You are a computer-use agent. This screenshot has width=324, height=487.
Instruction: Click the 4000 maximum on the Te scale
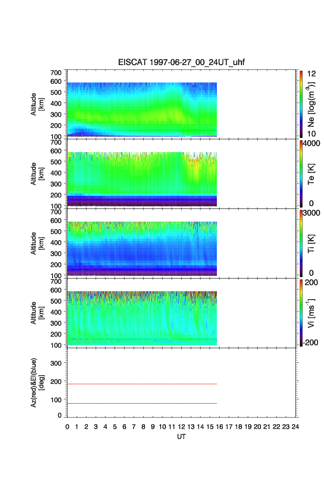pos(312,143)
